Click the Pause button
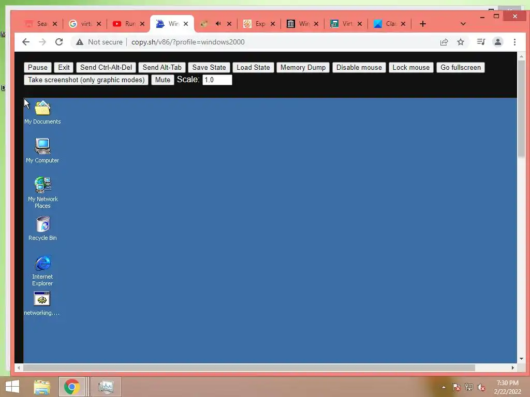The image size is (530, 397). pyautogui.click(x=37, y=67)
